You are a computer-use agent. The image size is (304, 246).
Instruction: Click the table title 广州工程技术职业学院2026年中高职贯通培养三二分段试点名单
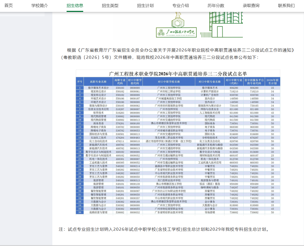(178, 74)
